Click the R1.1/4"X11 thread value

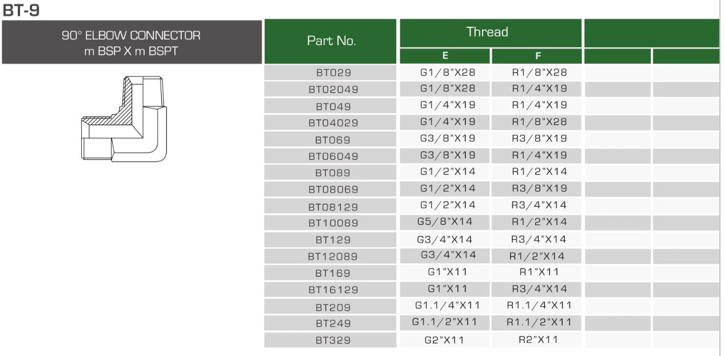point(539,306)
